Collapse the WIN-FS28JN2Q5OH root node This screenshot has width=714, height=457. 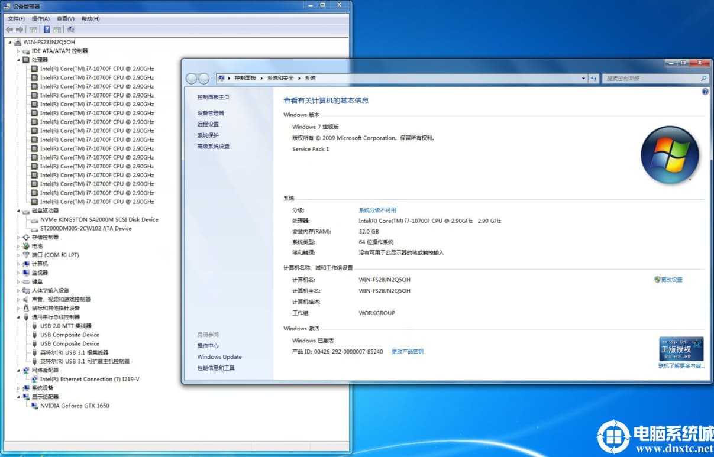(x=10, y=42)
